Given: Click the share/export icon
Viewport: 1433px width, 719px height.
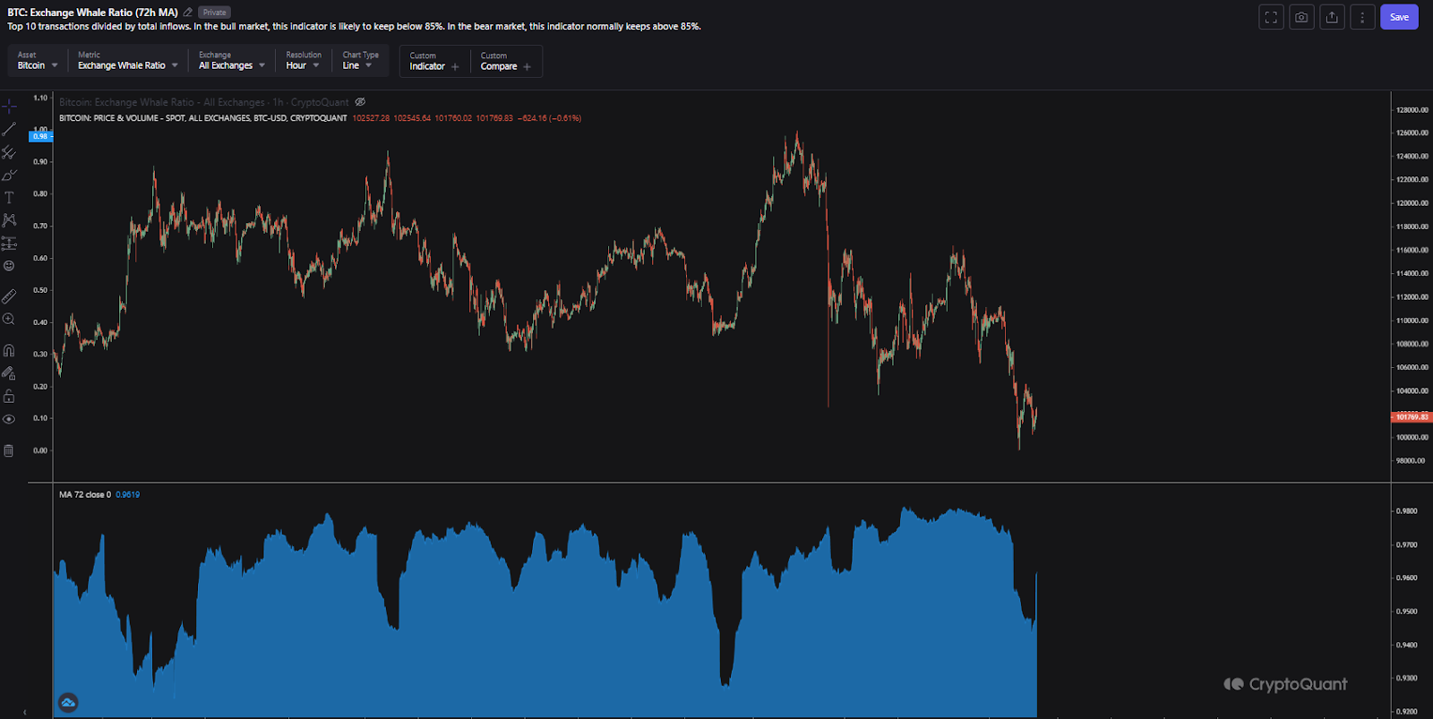Looking at the screenshot, I should [1332, 17].
